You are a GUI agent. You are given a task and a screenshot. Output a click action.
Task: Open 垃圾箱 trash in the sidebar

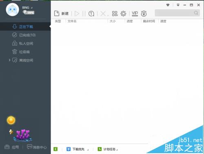coord(25,52)
